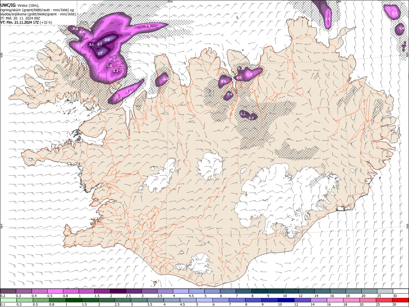Click the 3.4 precipitation label in the Westfjords
Screen dimensions: 409x307
click(100, 44)
